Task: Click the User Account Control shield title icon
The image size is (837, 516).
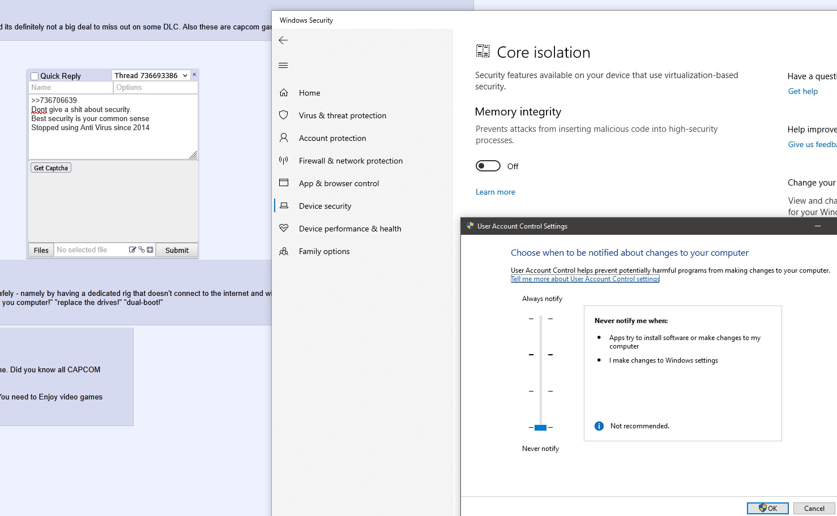Action: pyautogui.click(x=470, y=226)
